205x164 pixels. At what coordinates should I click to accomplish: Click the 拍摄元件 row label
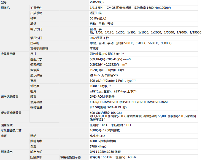[x=36, y=8]
